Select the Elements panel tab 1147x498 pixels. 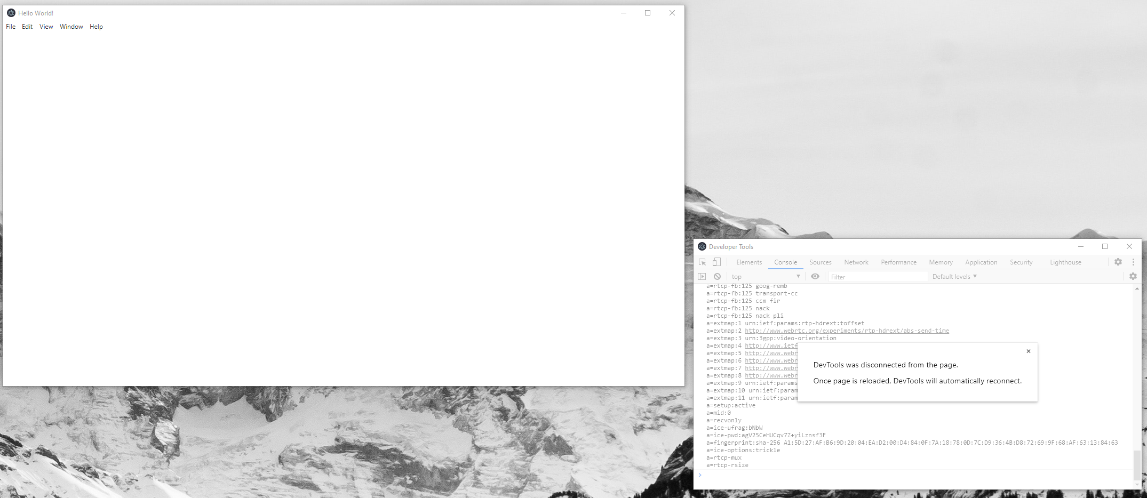point(749,262)
